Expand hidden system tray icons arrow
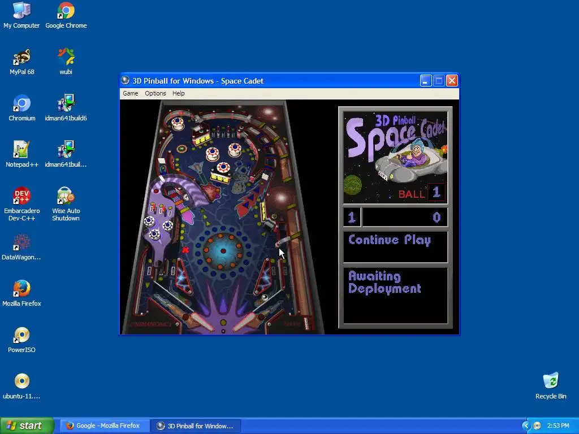 pyautogui.click(x=526, y=426)
